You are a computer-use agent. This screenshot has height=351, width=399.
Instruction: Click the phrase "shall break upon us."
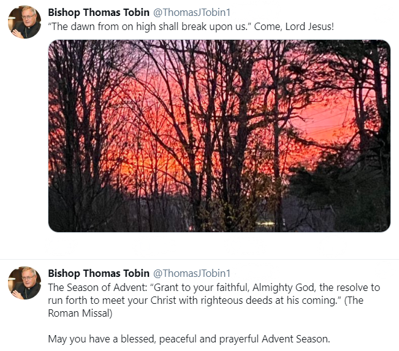coord(196,28)
